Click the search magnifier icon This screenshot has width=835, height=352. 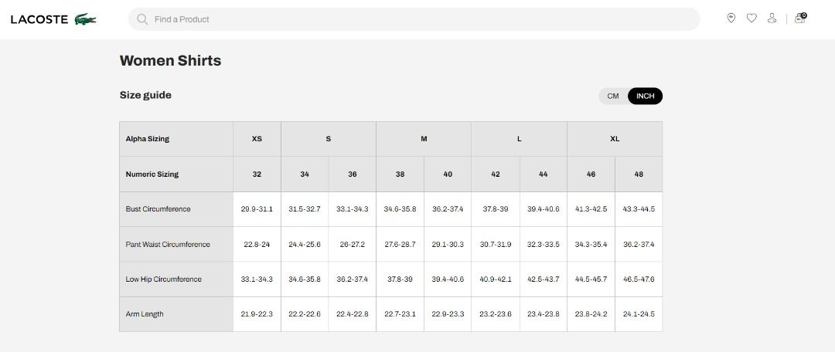pos(142,19)
